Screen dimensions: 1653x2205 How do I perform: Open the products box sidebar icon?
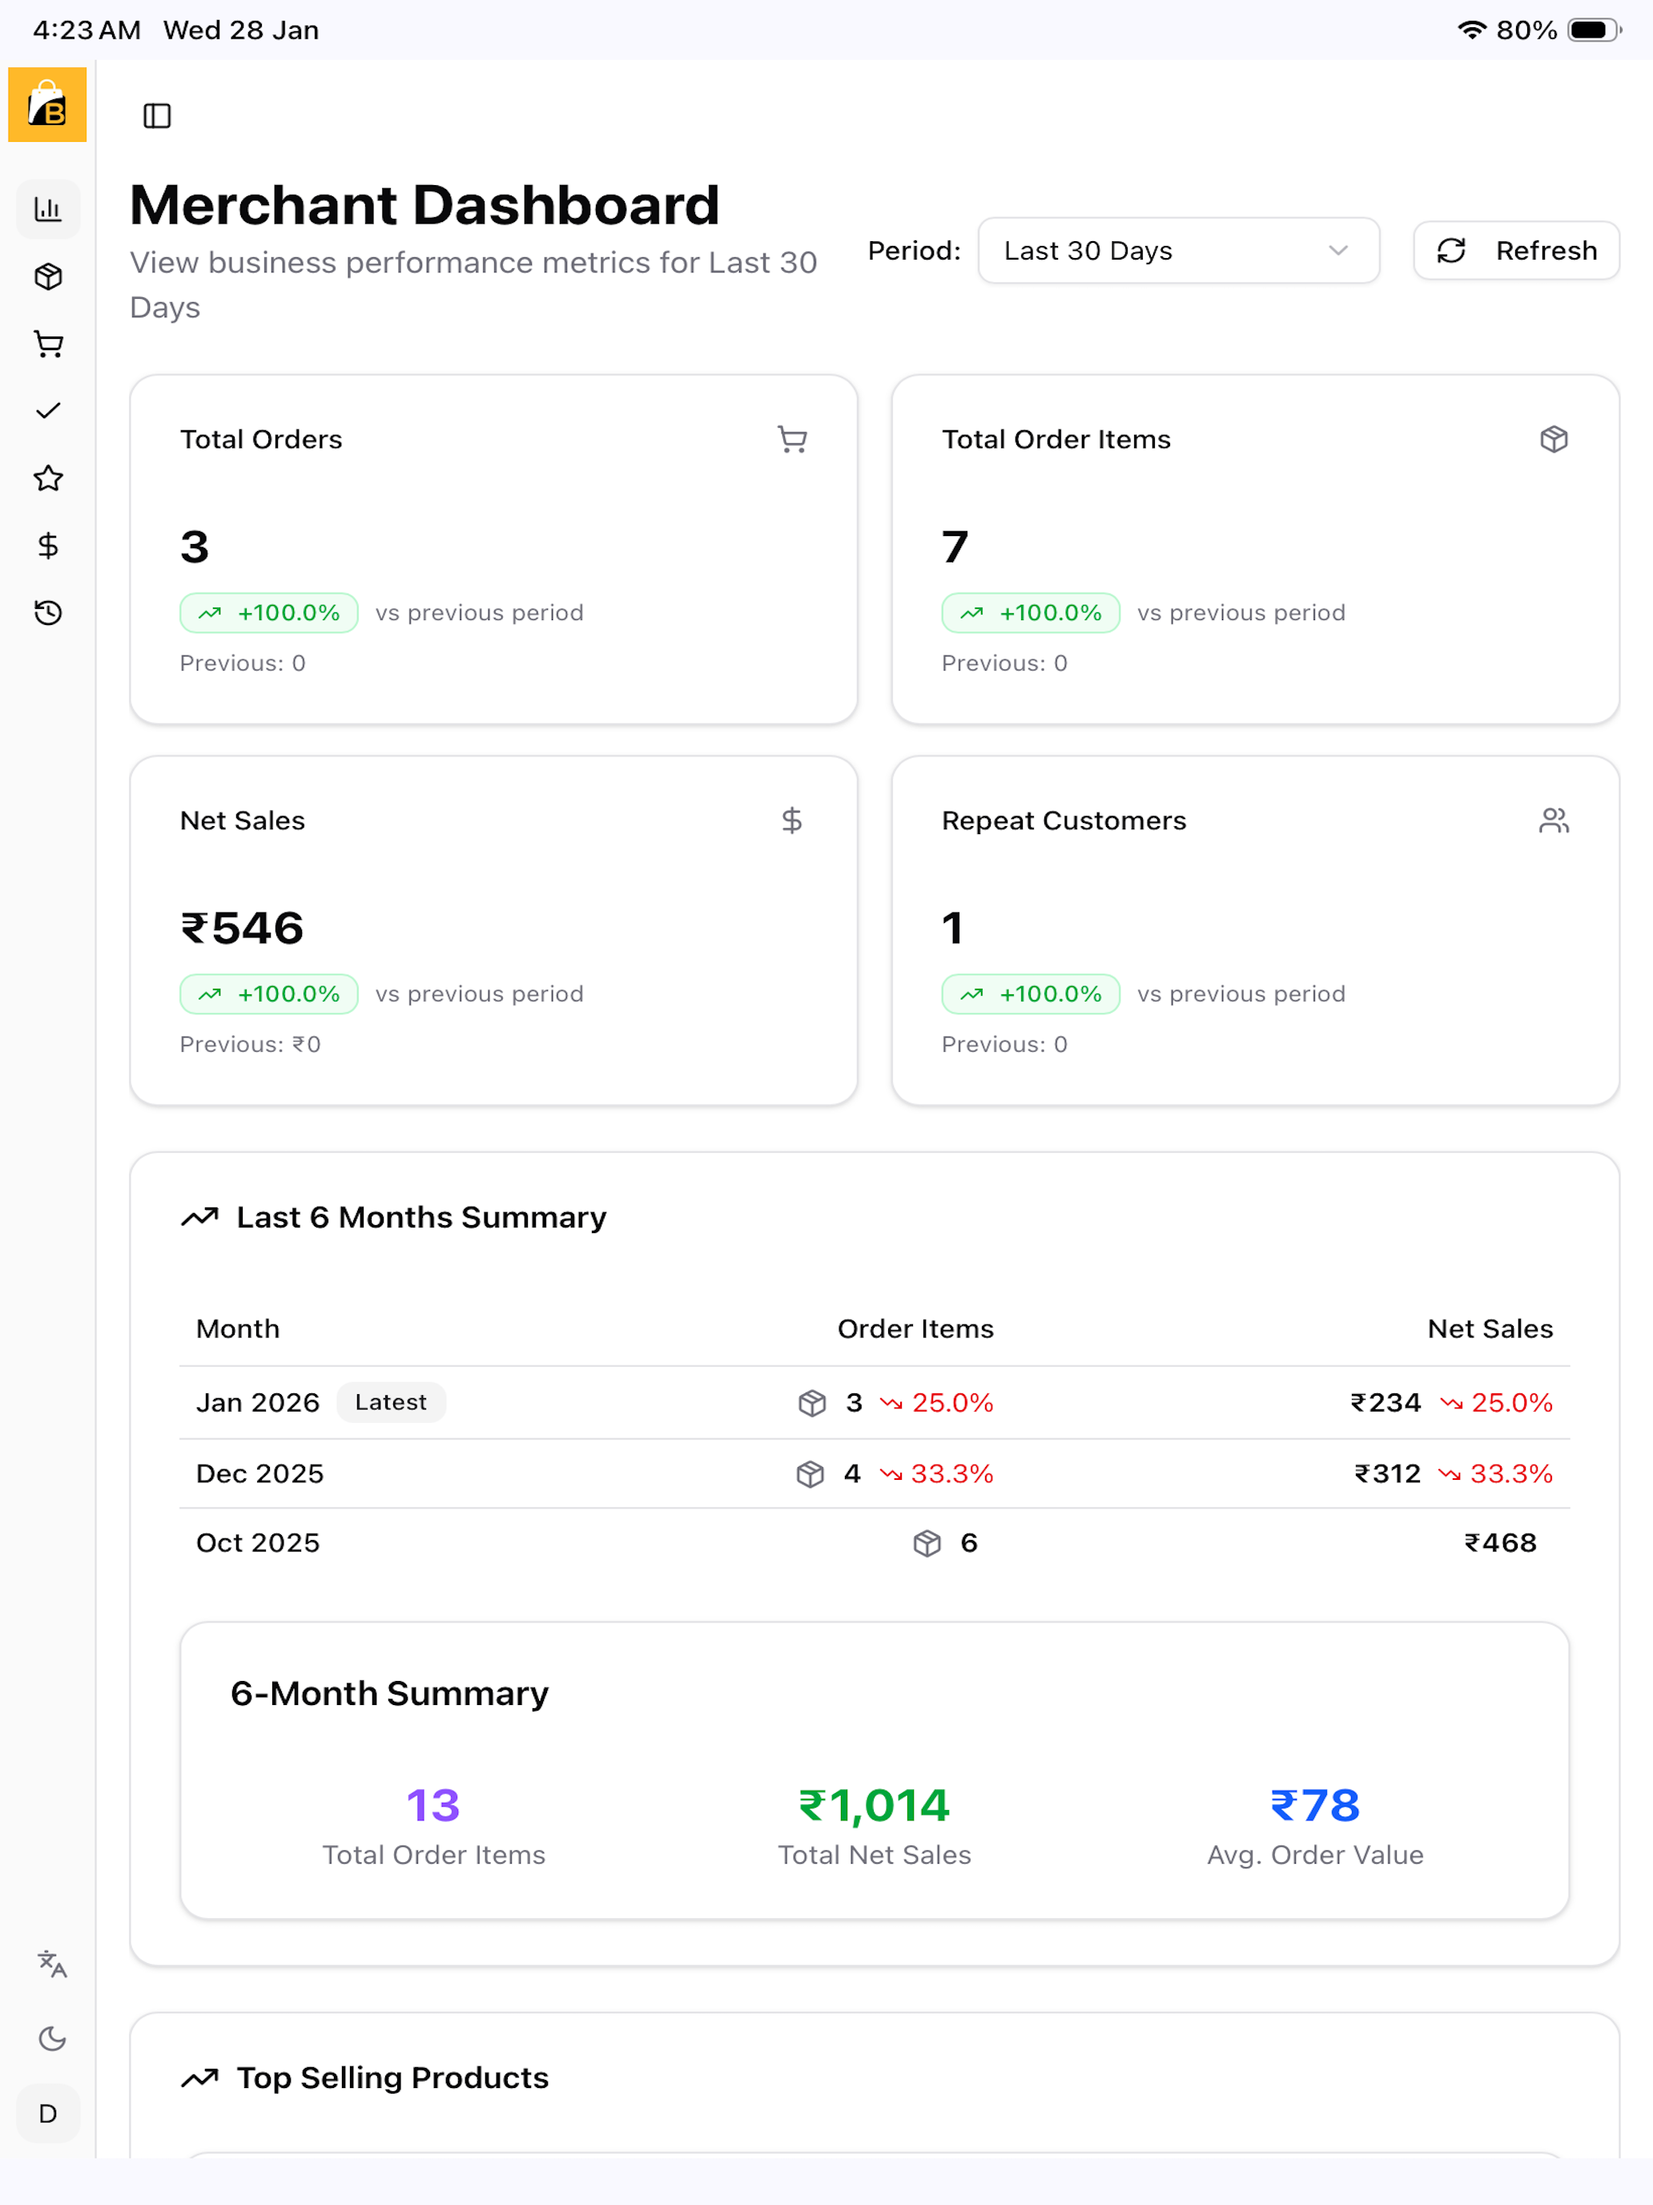point(48,276)
